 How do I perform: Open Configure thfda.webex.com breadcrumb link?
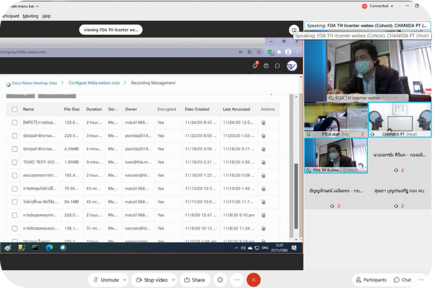coord(94,83)
